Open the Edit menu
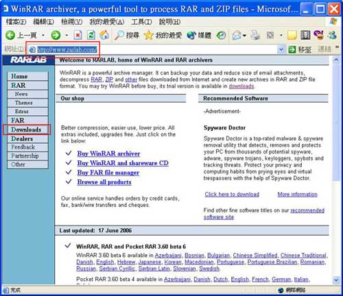This screenshot has height=296, width=343. coord(43,22)
